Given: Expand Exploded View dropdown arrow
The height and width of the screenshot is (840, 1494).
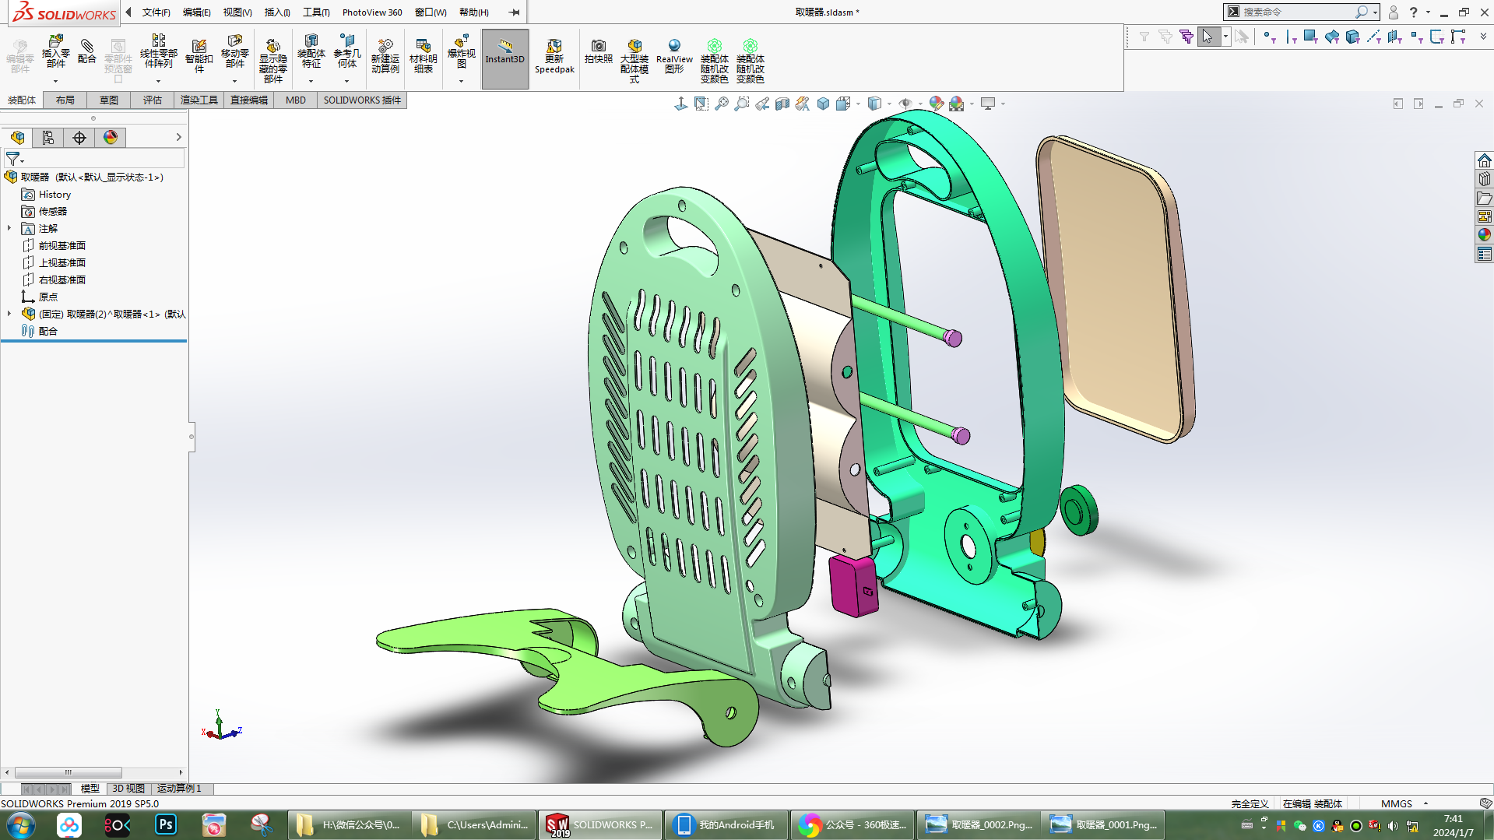Looking at the screenshot, I should coord(461,81).
